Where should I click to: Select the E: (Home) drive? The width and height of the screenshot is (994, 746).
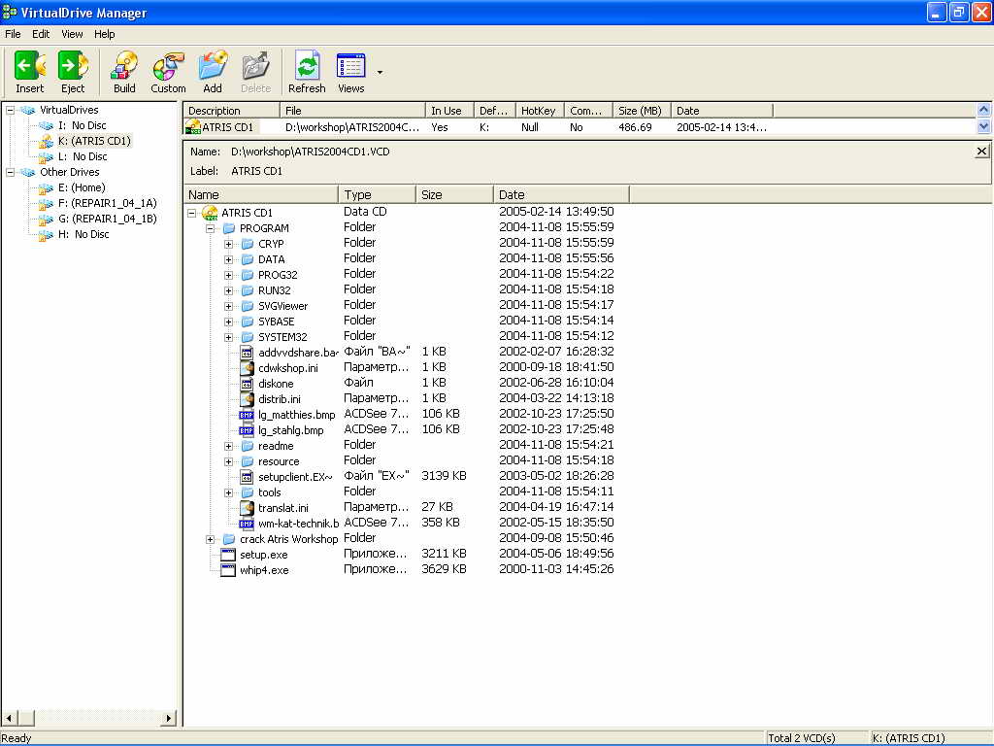click(x=82, y=187)
